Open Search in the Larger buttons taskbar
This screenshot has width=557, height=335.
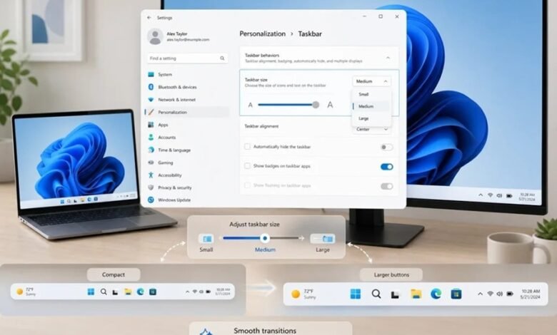pos(376,294)
